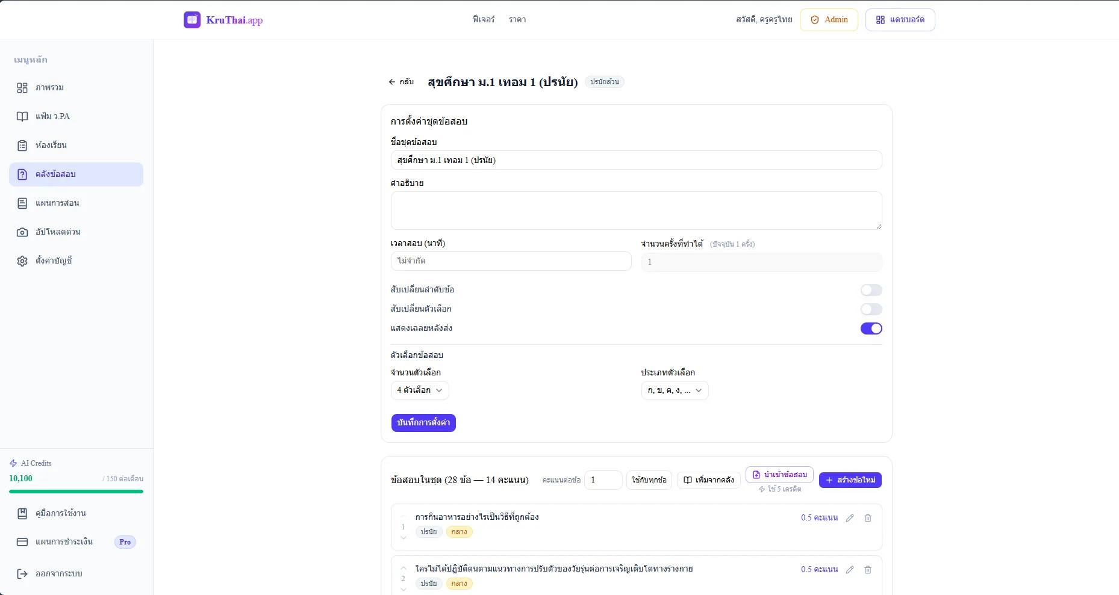The width and height of the screenshot is (1119, 595).
Task: Click the 0.5 คะแนน label on question 1
Action: click(x=820, y=518)
